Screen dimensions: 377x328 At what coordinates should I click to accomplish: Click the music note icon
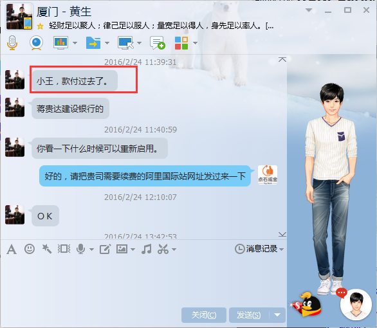pos(147,249)
